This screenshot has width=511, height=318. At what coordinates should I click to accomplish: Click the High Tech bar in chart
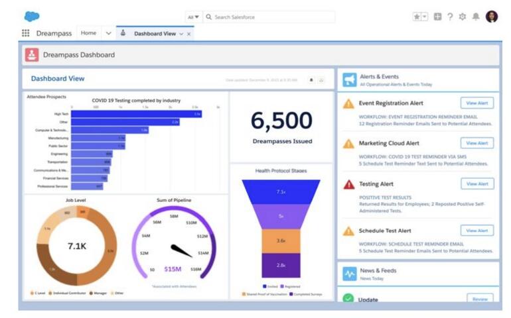tap(136, 114)
